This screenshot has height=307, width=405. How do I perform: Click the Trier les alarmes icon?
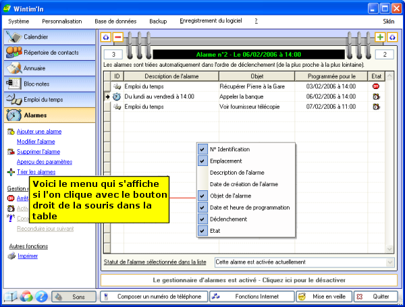click(11, 172)
